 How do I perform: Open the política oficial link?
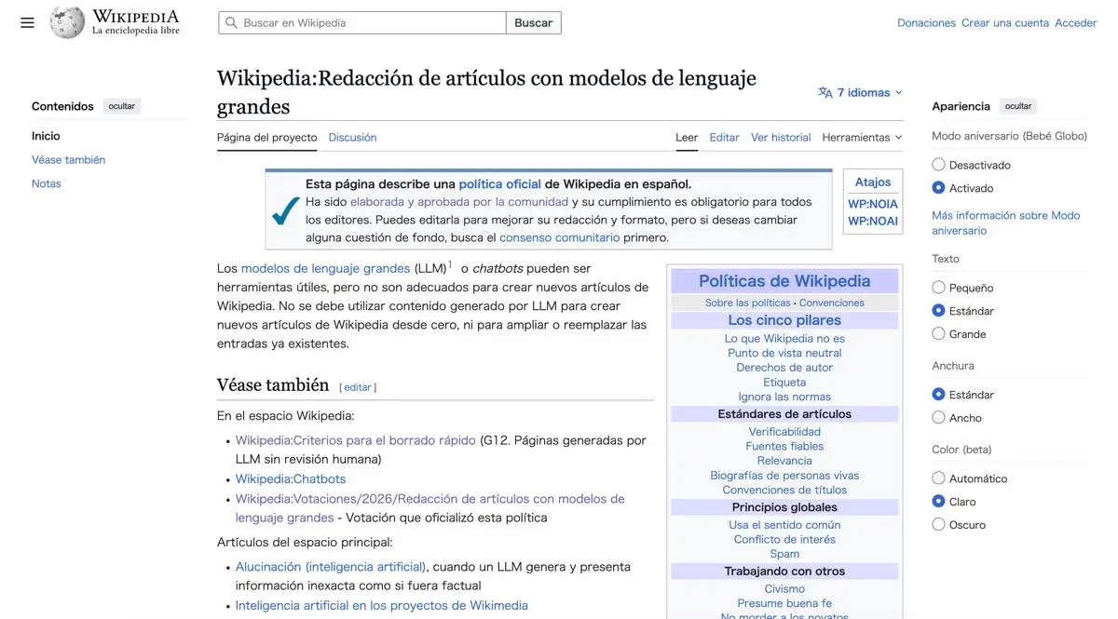pos(499,184)
